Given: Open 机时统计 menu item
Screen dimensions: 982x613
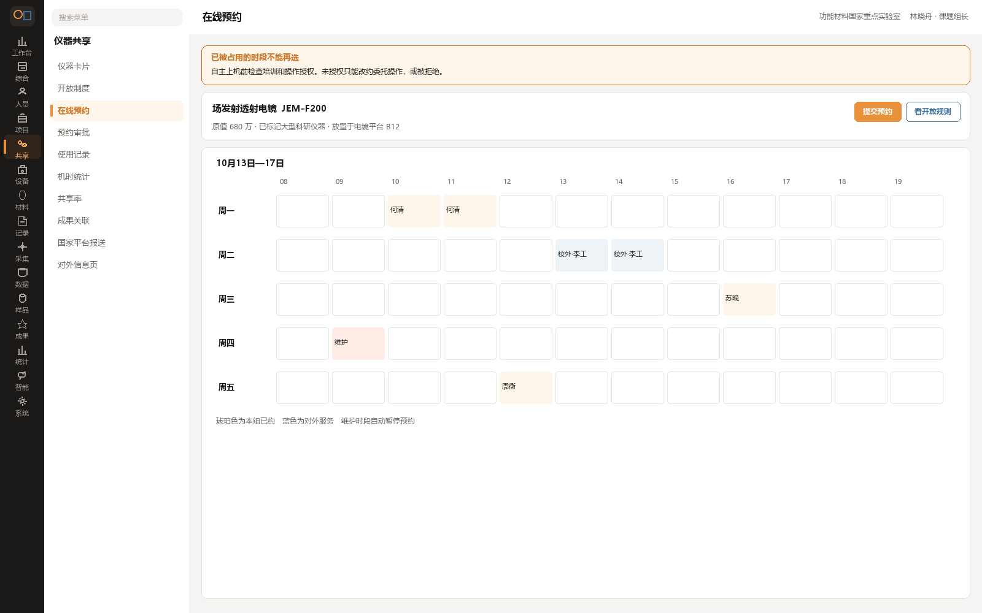Looking at the screenshot, I should click(x=117, y=177).
